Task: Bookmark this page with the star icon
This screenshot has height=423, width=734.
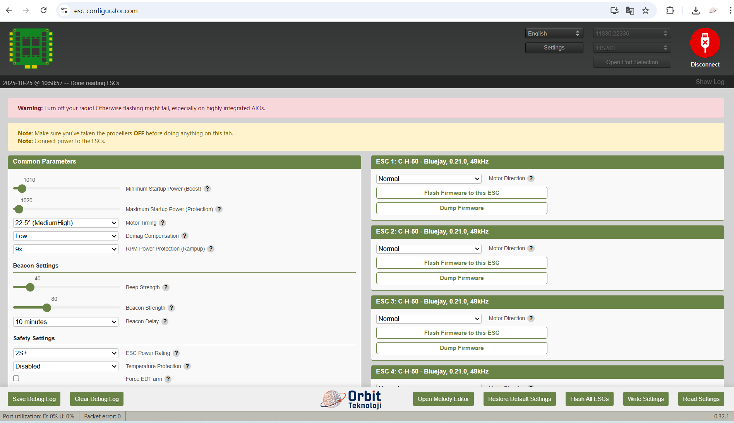Action: 645,11
